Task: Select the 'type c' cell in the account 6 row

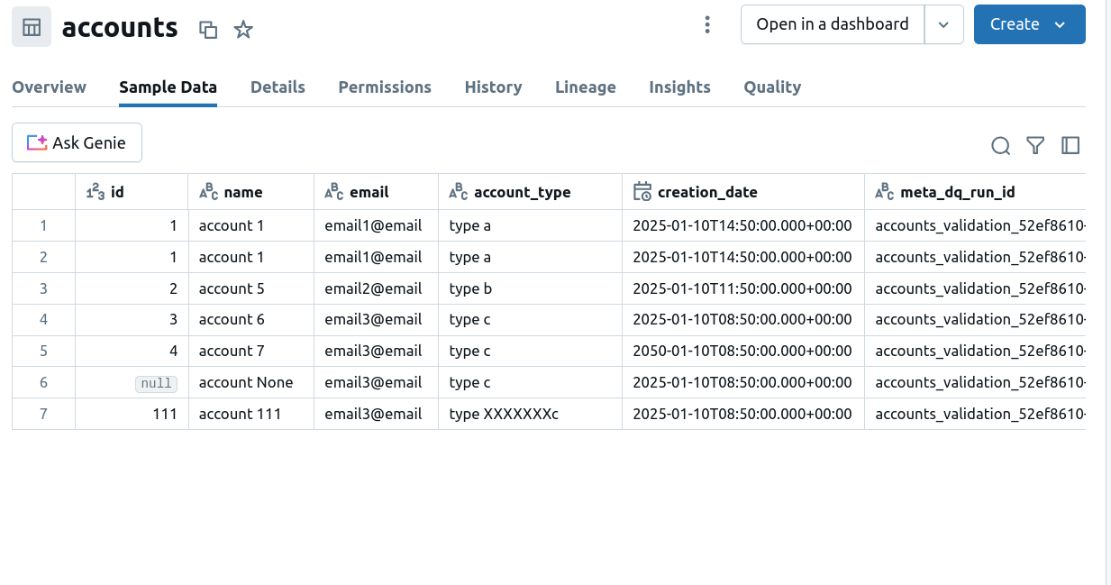Action: tap(531, 320)
